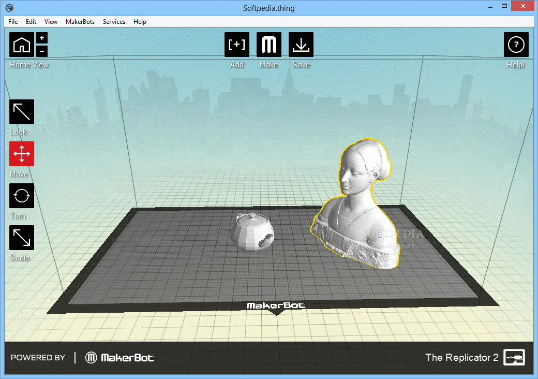Click the Save download icon
This screenshot has height=379, width=538.
pyautogui.click(x=301, y=45)
